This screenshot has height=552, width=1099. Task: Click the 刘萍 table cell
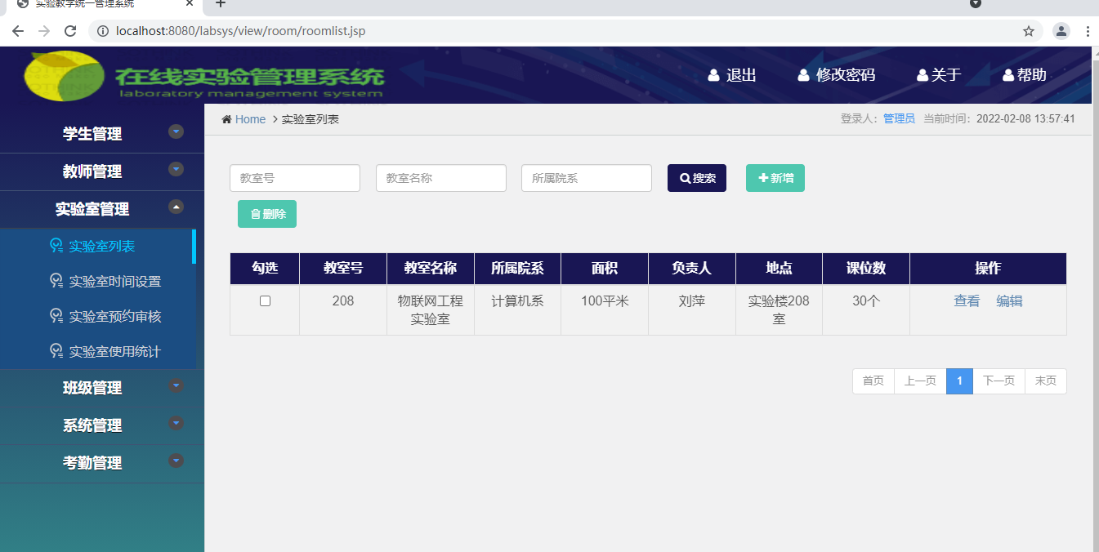tap(692, 309)
